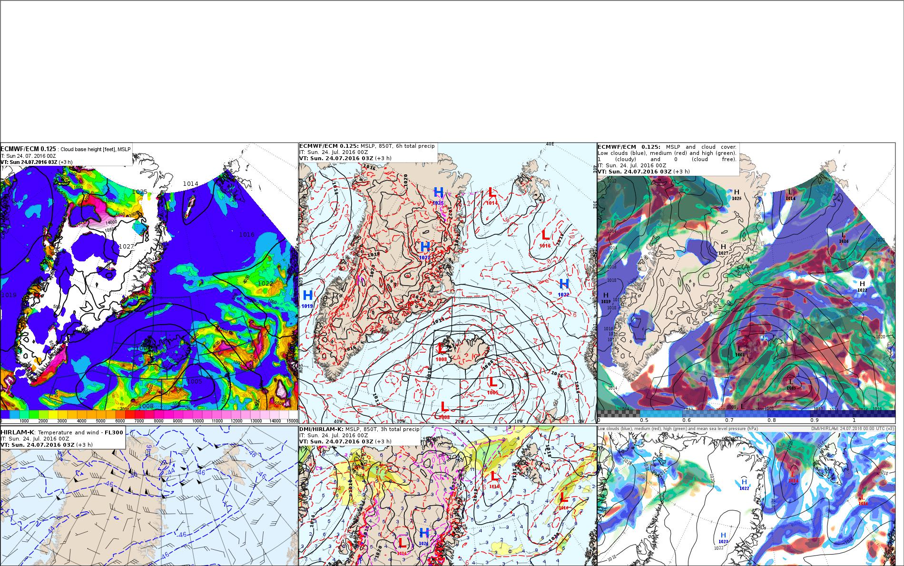
Task: Click the yellow swatch left of 3000 on cloud base scale
Action: (x=53, y=414)
